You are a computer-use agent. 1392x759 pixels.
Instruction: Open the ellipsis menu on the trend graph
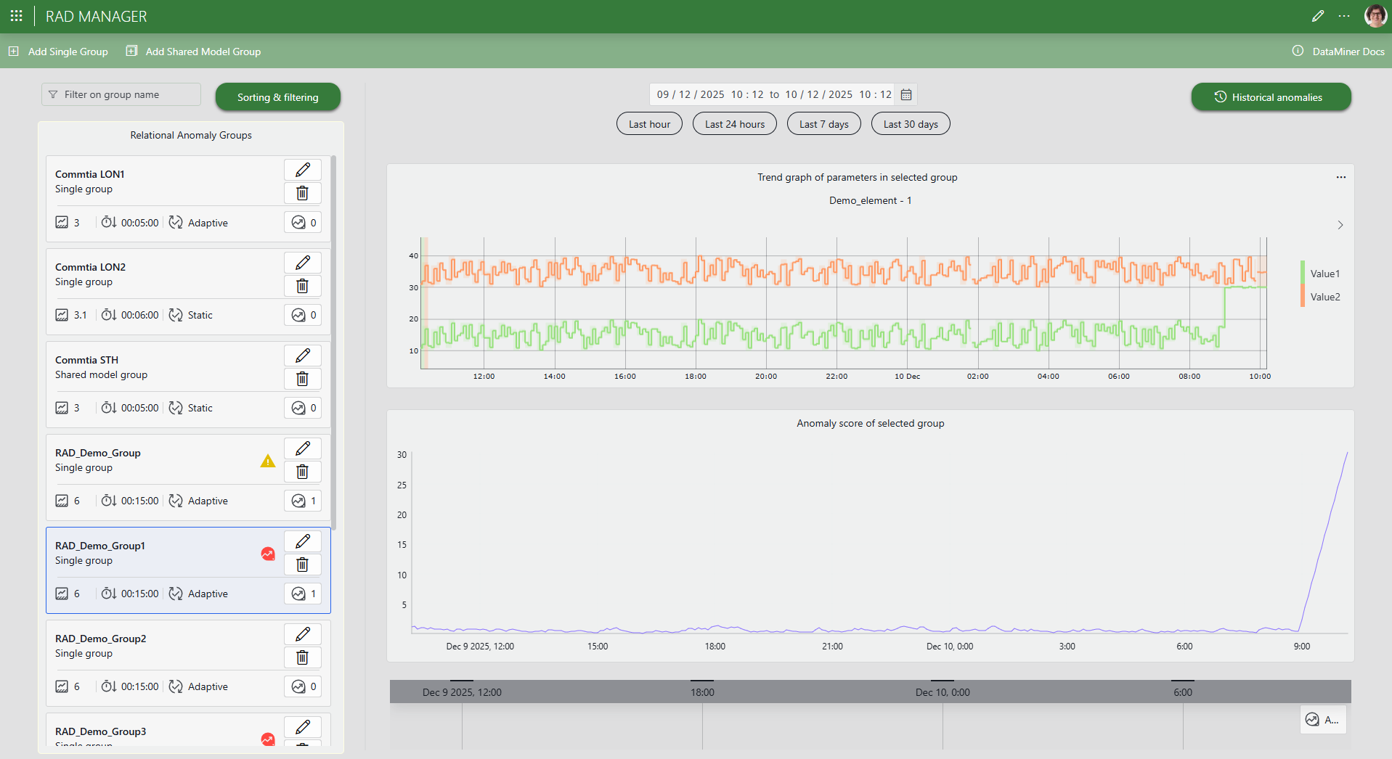coord(1340,176)
